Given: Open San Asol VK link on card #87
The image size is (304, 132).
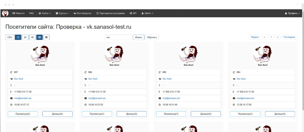Looking at the screenshot, I should (19, 79).
